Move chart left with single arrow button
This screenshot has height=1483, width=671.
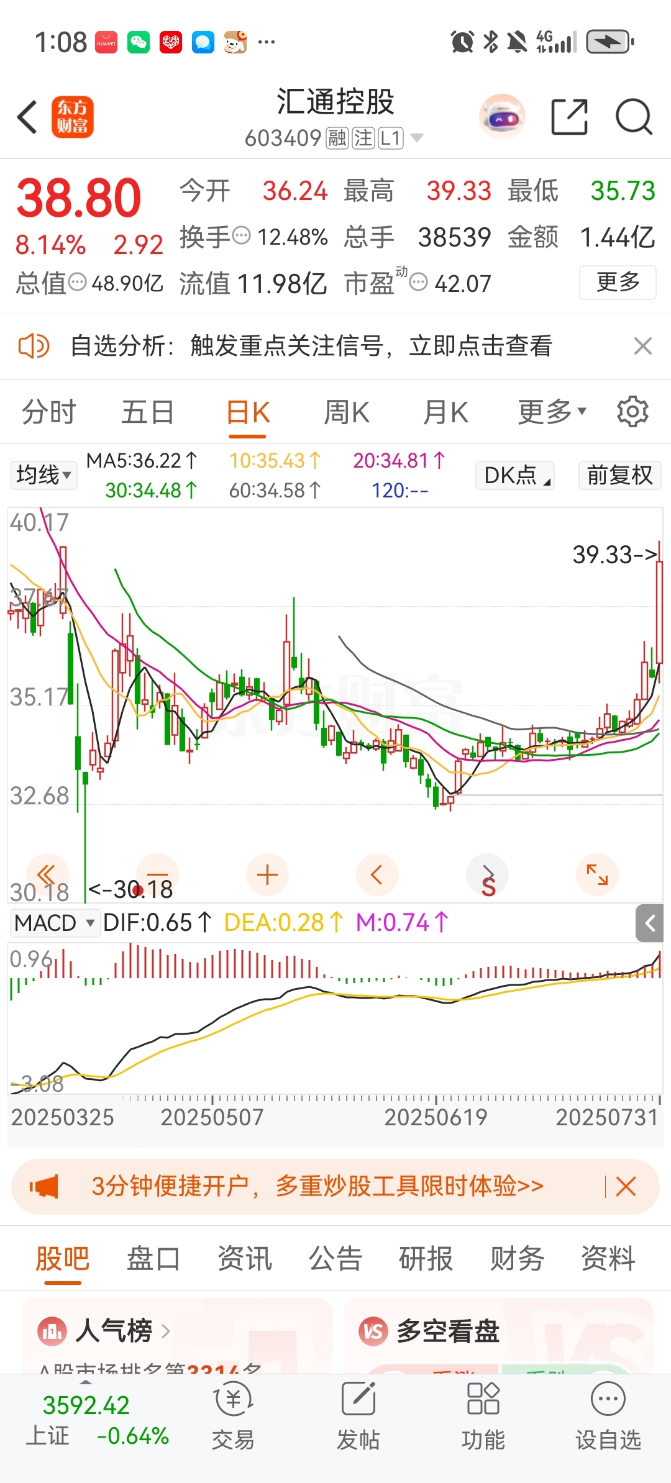pos(377,875)
